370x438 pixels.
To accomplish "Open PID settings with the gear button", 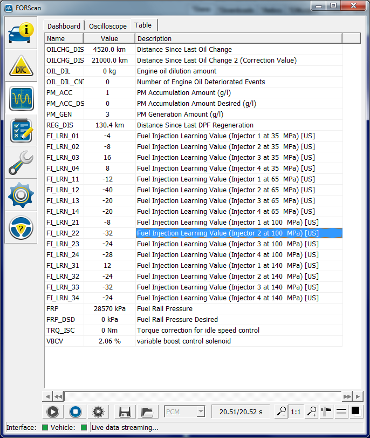I will point(98,412).
